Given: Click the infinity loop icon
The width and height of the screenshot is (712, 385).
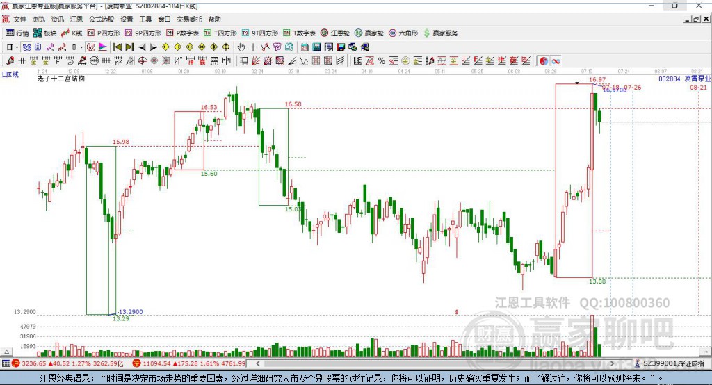Looking at the screenshot, I should (556, 61).
